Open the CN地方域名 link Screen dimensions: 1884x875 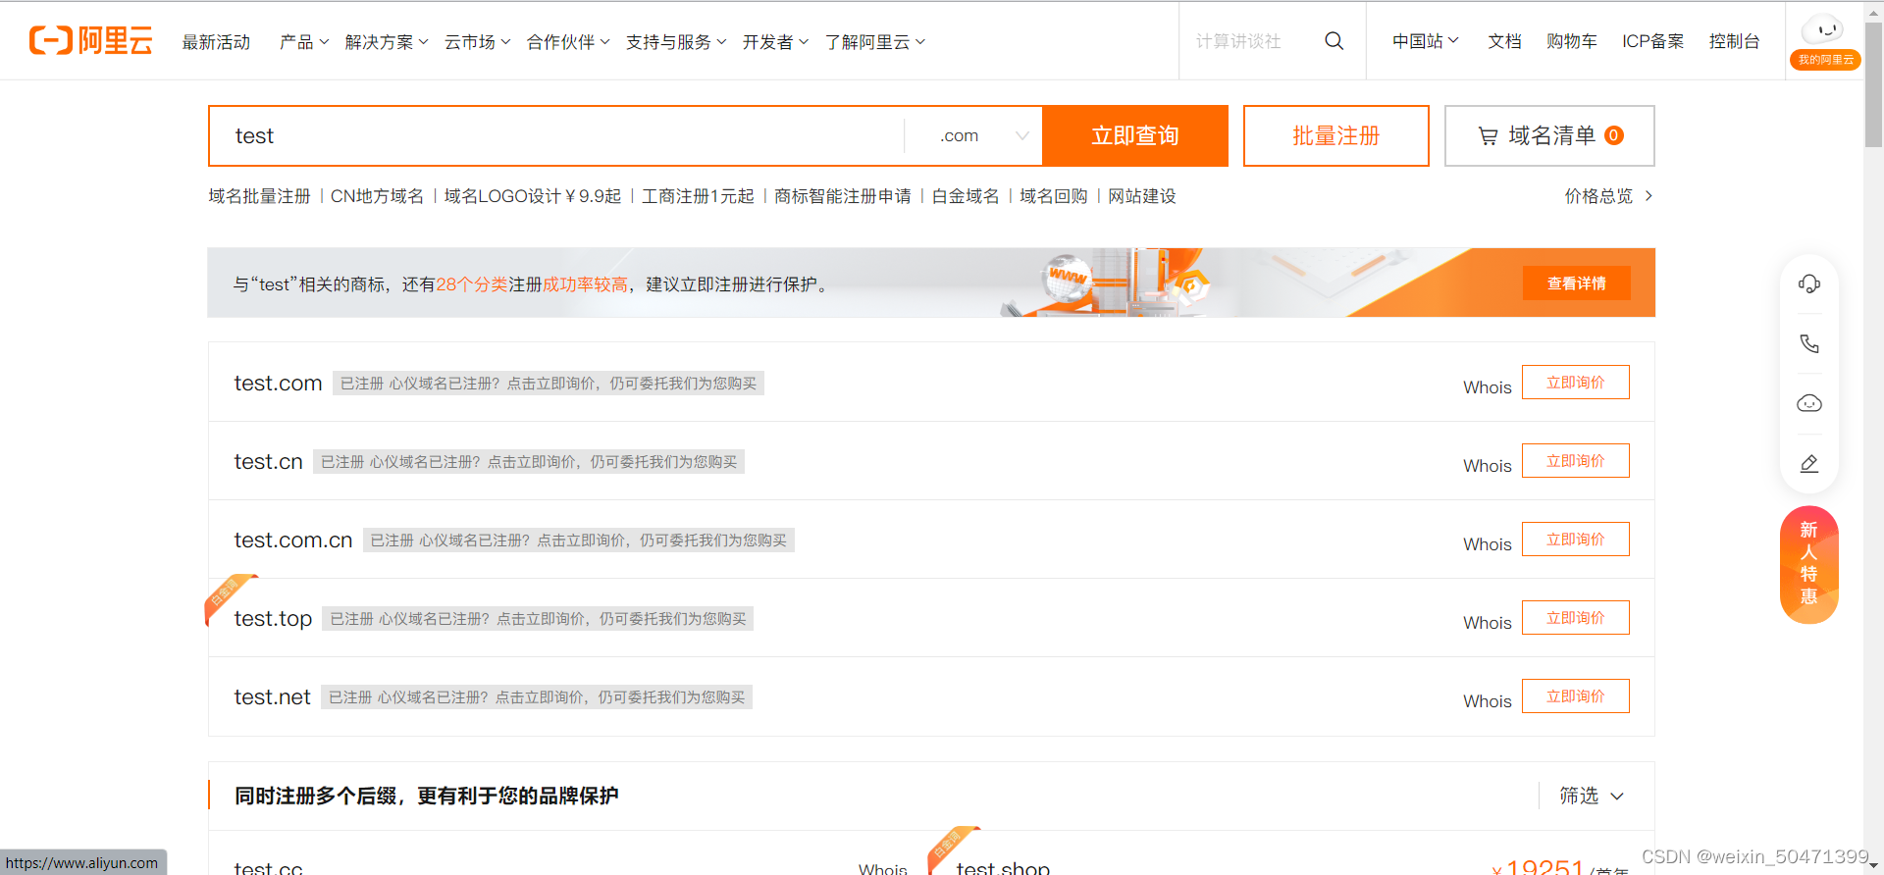[377, 196]
